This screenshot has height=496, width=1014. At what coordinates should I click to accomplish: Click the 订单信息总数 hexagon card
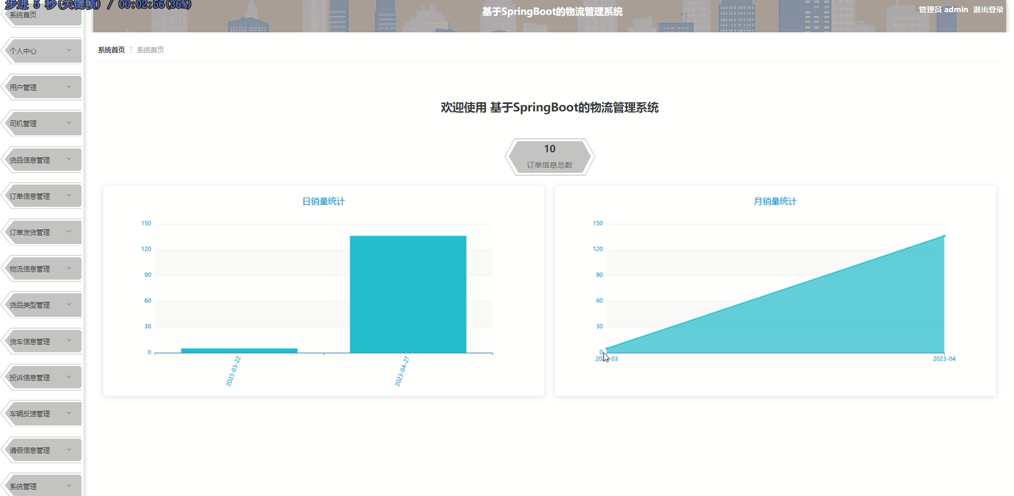[549, 156]
